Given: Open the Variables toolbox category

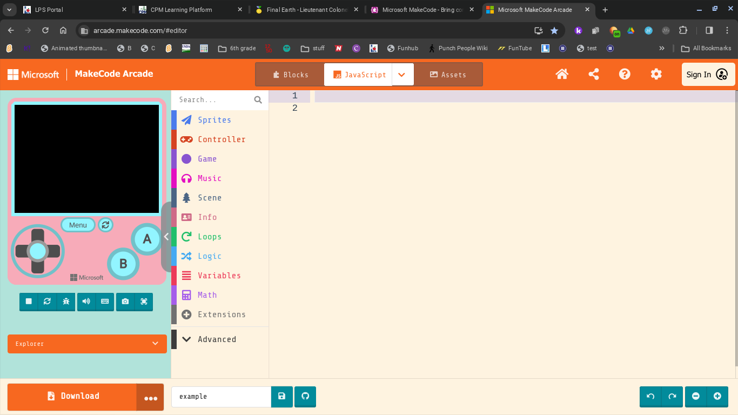Looking at the screenshot, I should click(x=220, y=276).
